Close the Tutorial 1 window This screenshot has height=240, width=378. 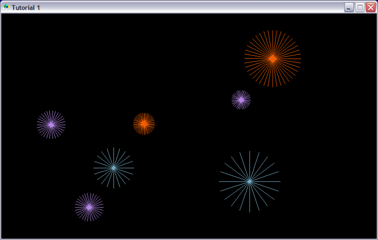pos(370,8)
